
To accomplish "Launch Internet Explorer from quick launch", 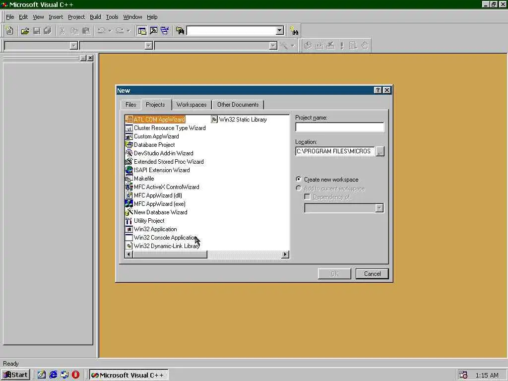I will click(x=53, y=375).
